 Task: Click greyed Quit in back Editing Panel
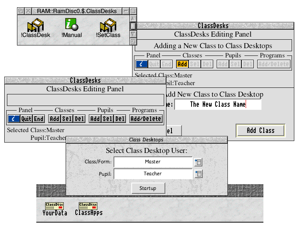click(154, 64)
